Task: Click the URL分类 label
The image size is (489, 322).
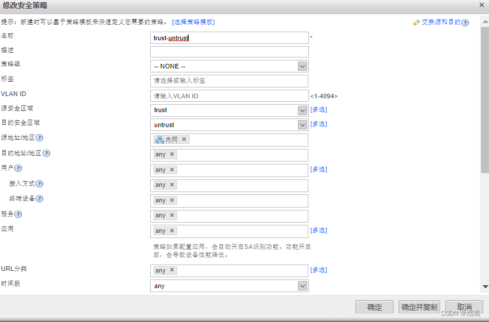Action: [x=14, y=269]
